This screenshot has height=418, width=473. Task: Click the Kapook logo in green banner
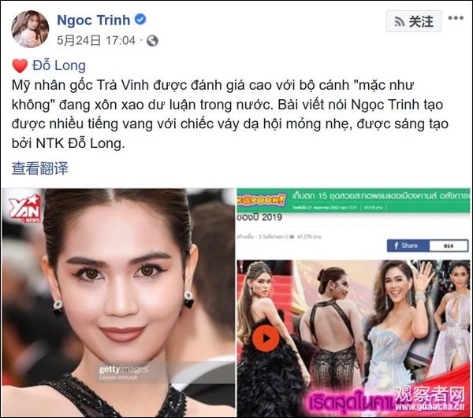(261, 200)
